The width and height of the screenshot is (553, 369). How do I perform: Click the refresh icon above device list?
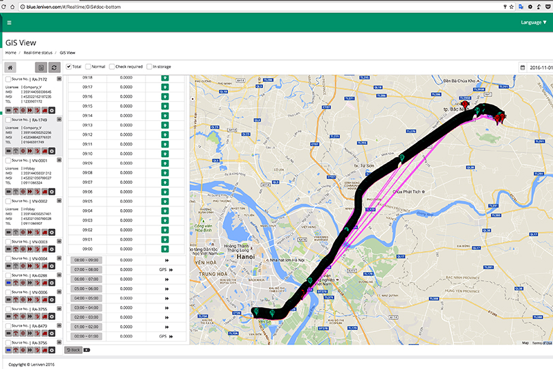pyautogui.click(x=54, y=68)
